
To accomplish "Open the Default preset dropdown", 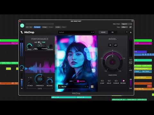I will pyautogui.click(x=76, y=32).
